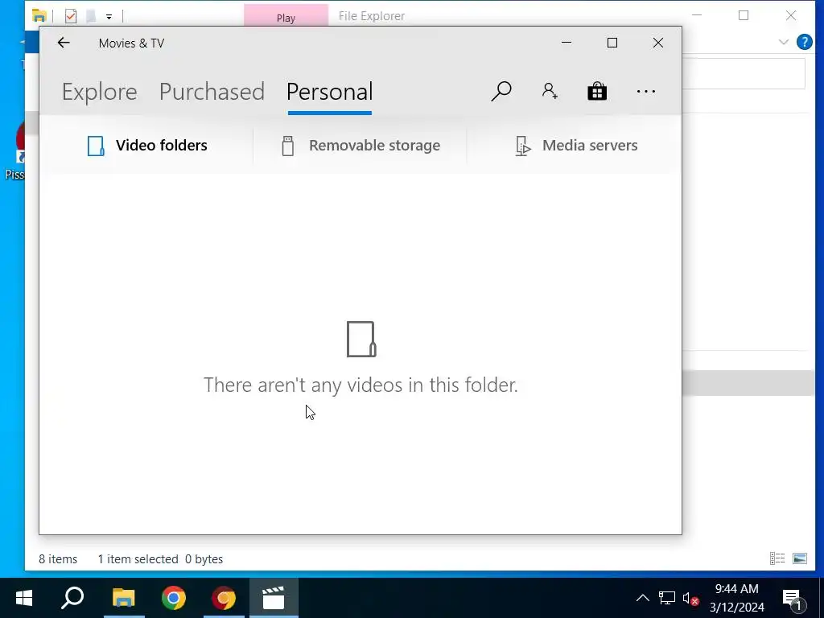Open the red Chrome icon on taskbar

tap(224, 598)
